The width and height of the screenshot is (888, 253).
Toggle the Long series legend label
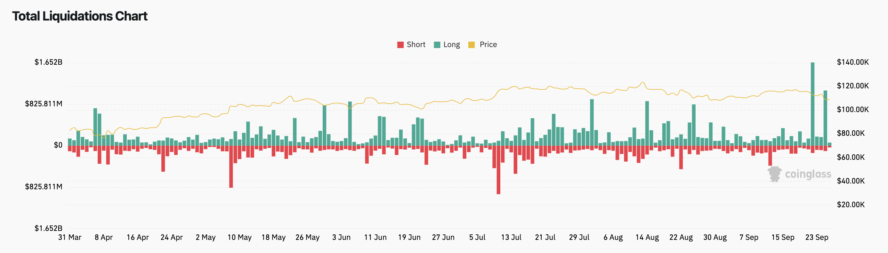[x=452, y=45]
